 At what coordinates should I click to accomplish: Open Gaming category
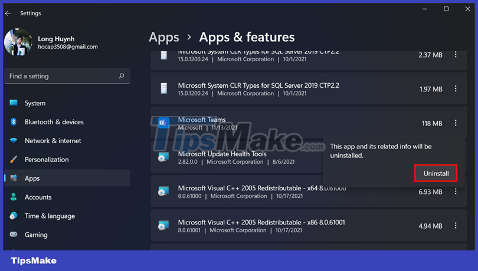pos(67,234)
